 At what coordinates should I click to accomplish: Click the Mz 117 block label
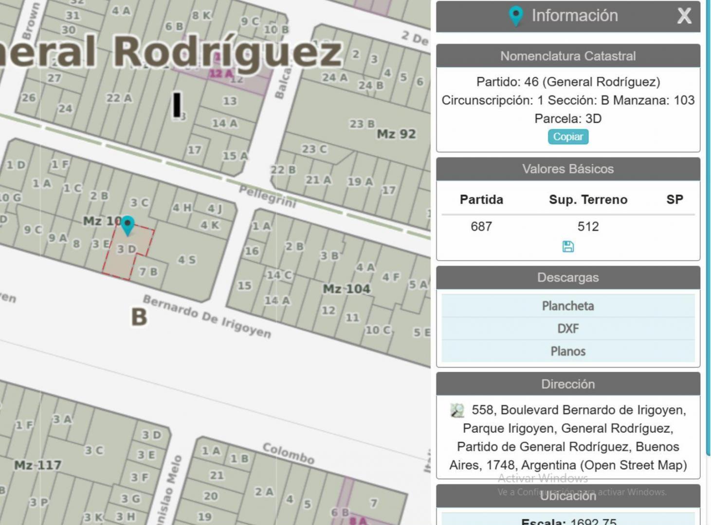38,465
